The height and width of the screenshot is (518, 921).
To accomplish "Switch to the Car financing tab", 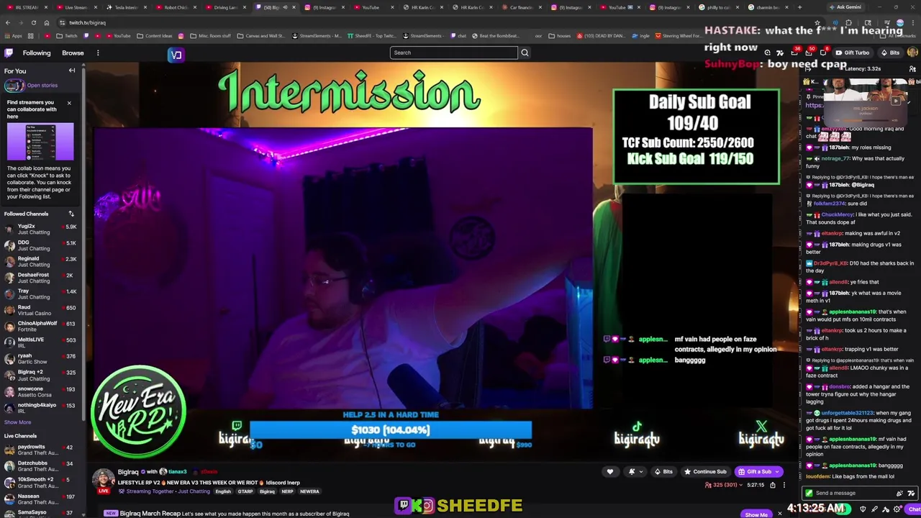I will [x=522, y=7].
